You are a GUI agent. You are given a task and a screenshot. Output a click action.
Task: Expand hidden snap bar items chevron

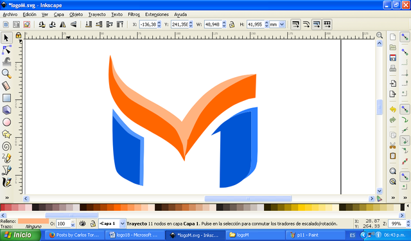405,198
